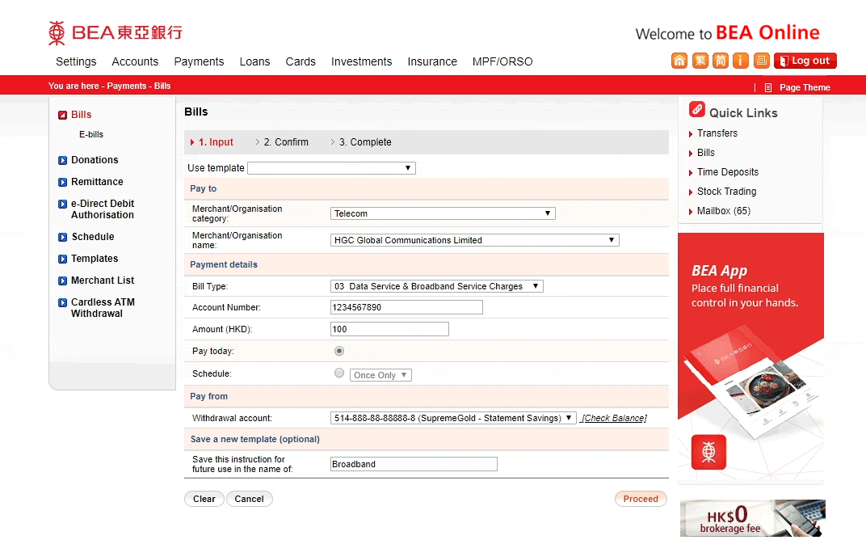Click the BEA App promotional banner
Image resolution: width=866 pixels, height=540 pixels.
point(750,358)
